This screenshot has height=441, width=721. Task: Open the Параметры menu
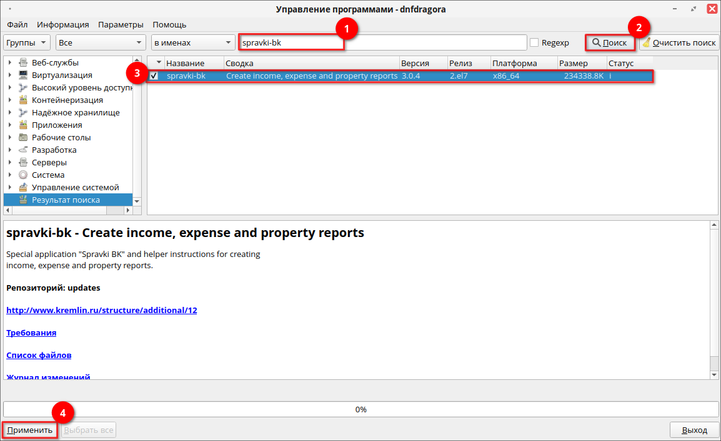(121, 24)
